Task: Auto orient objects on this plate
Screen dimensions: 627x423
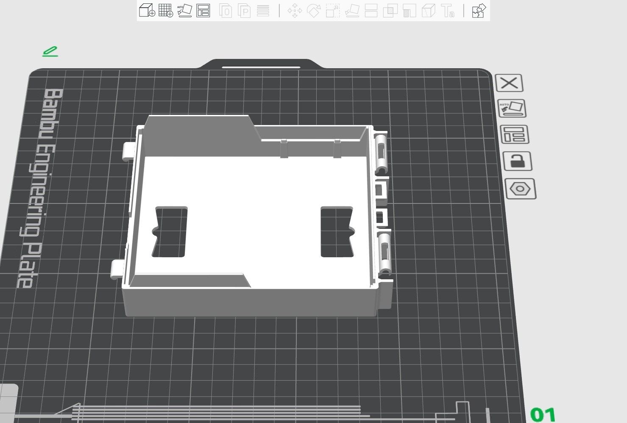Action: (512, 108)
